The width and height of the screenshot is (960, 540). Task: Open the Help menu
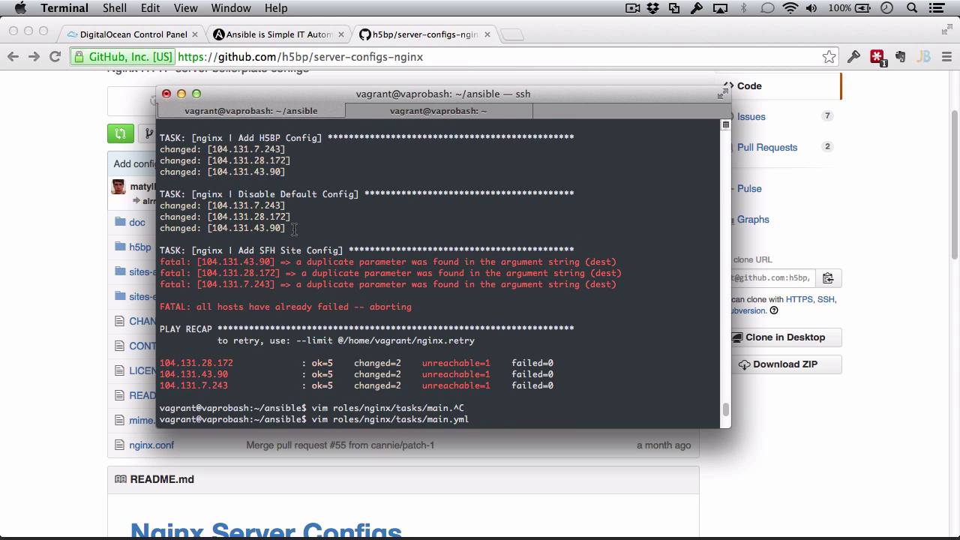coord(276,8)
